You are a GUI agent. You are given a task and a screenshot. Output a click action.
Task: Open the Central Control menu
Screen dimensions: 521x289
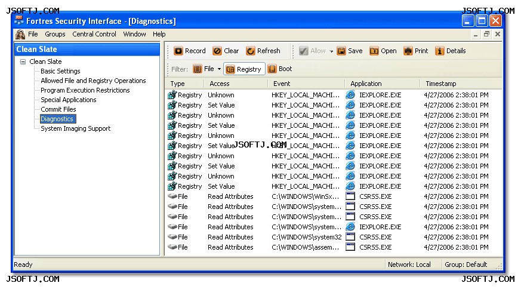point(94,34)
